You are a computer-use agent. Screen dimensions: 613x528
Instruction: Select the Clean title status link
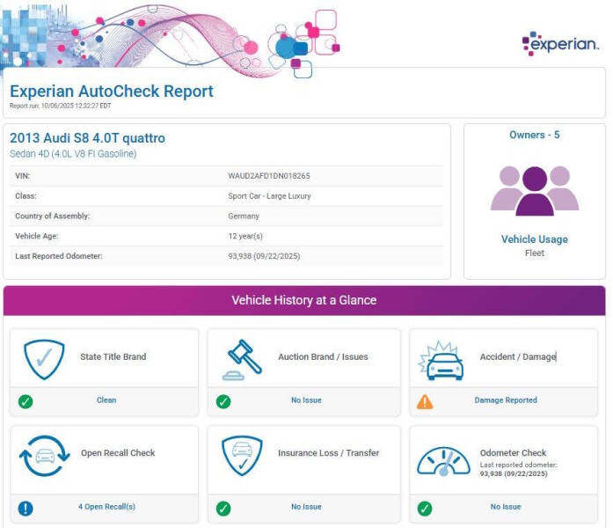(x=106, y=400)
